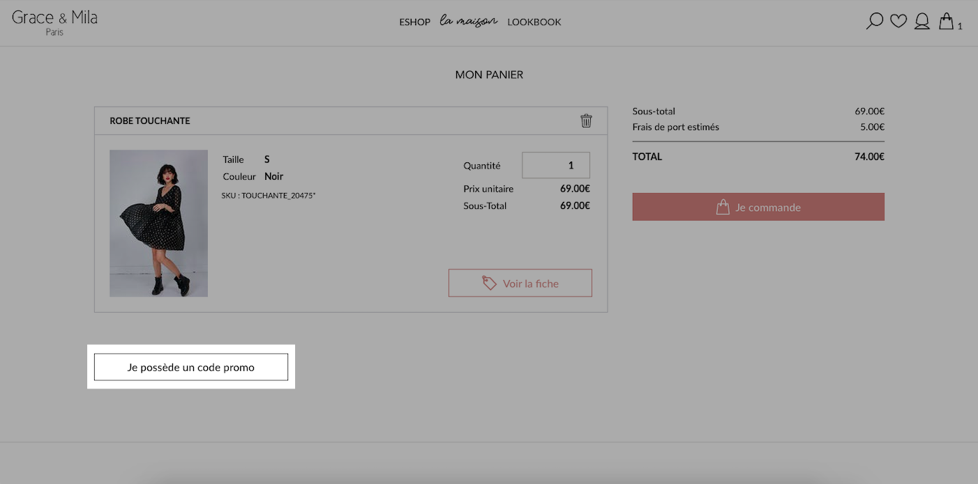Click the Quantité input field

pos(556,165)
